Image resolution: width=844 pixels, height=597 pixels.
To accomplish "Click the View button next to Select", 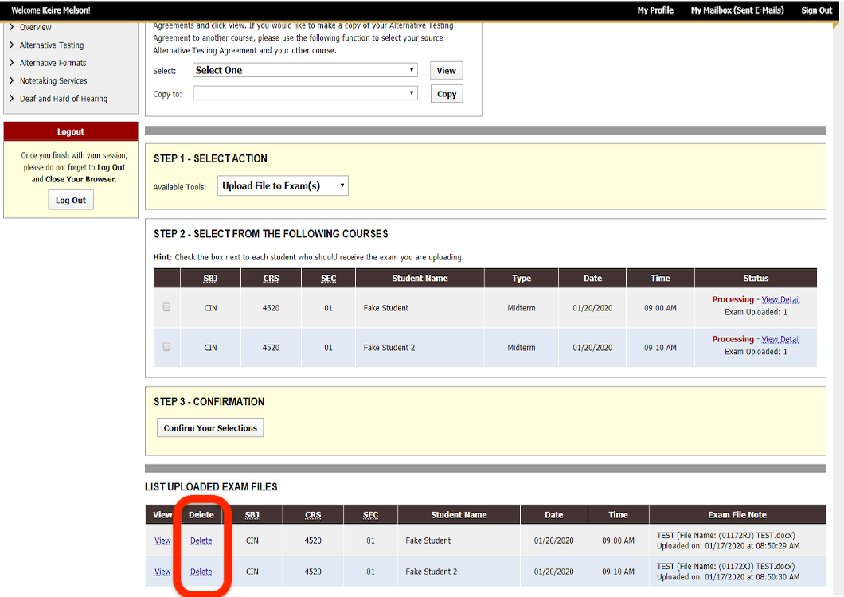I will [446, 70].
